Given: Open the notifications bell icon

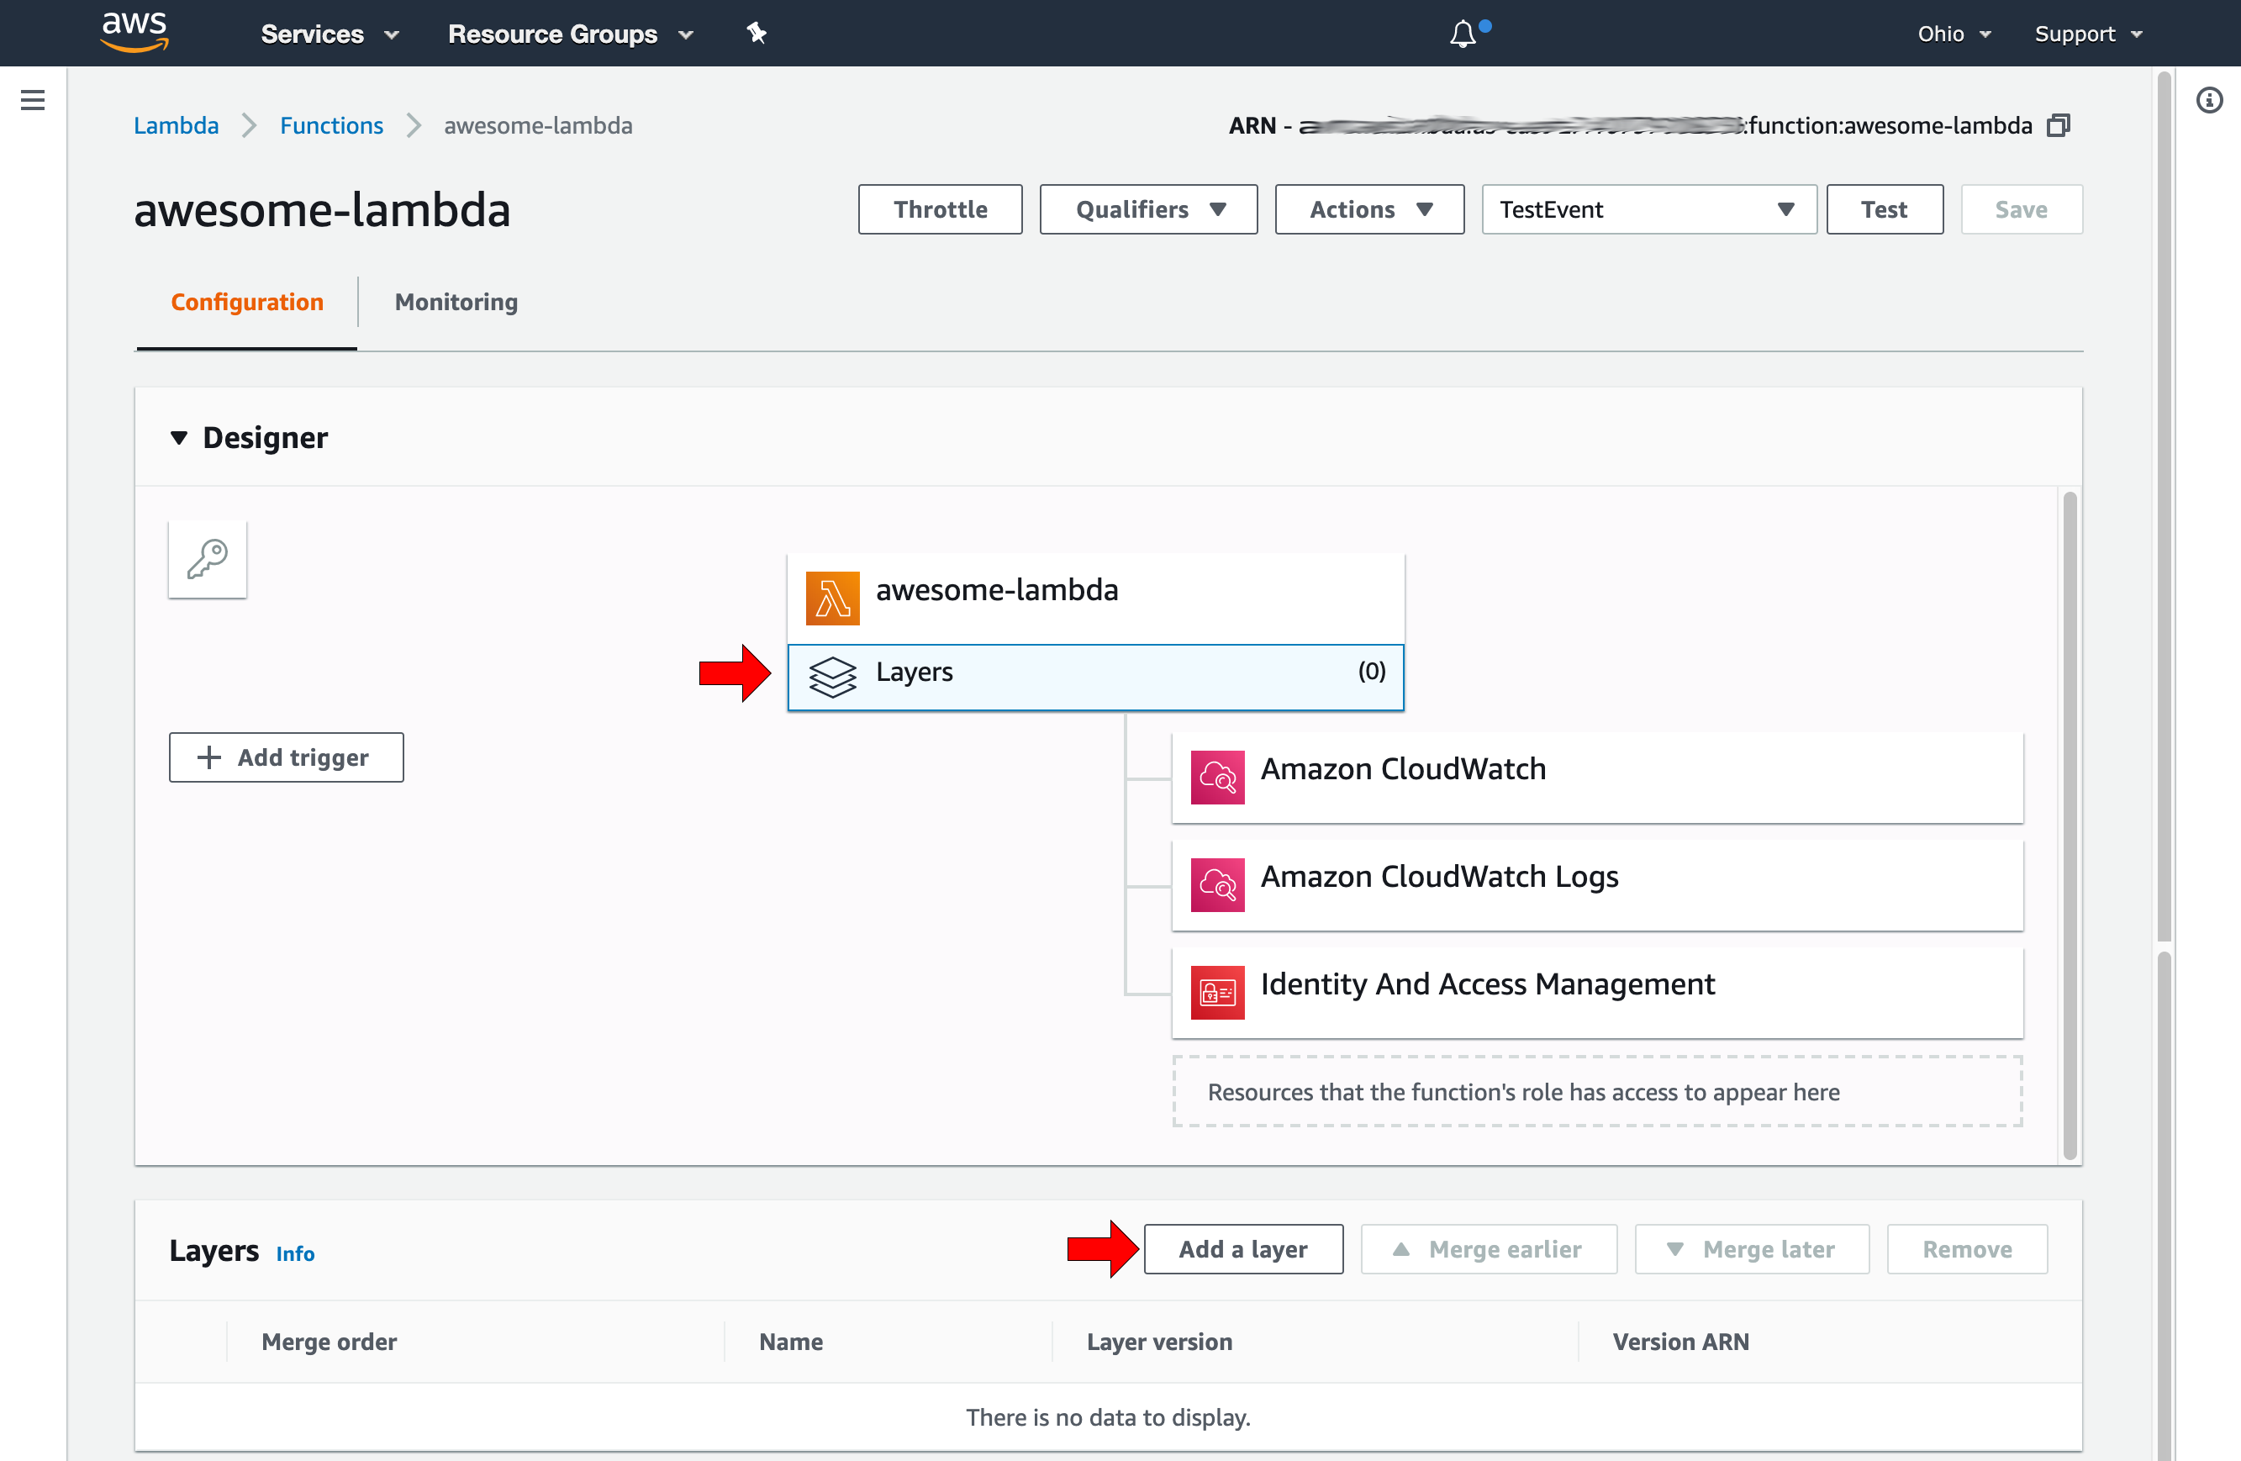Looking at the screenshot, I should click(x=1463, y=34).
